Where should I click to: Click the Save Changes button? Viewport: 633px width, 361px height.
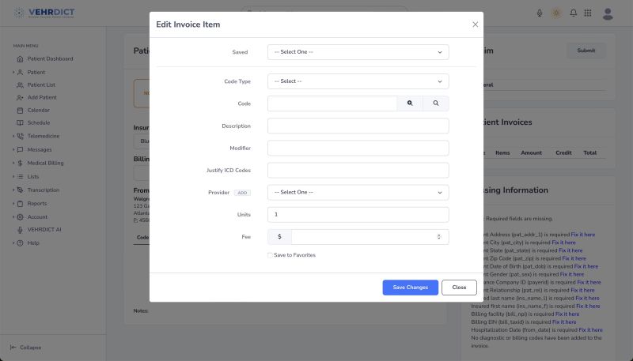coord(410,288)
